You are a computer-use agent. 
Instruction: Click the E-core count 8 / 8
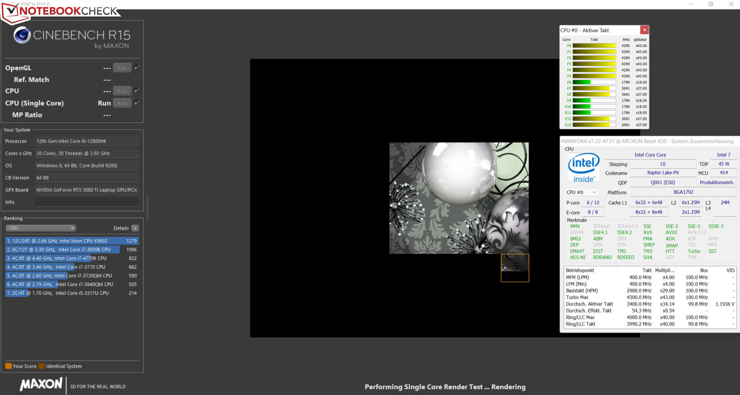[593, 212]
